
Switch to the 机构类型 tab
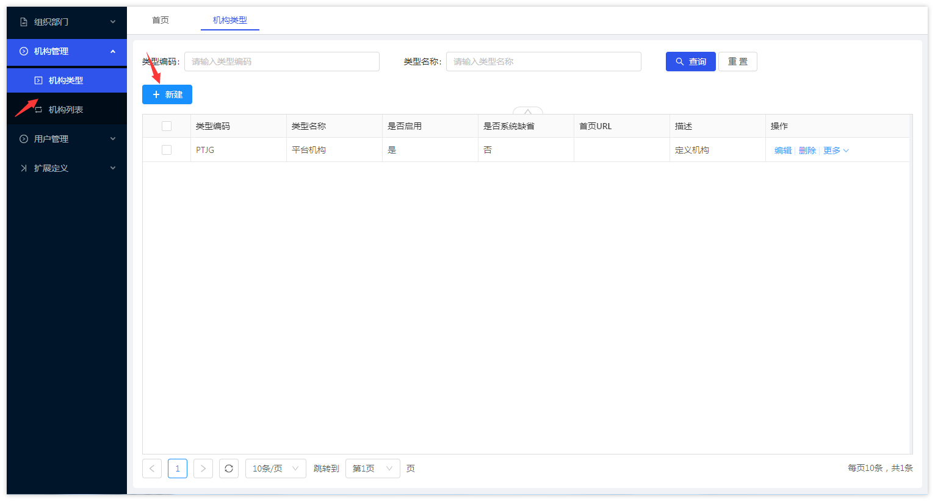pyautogui.click(x=230, y=20)
